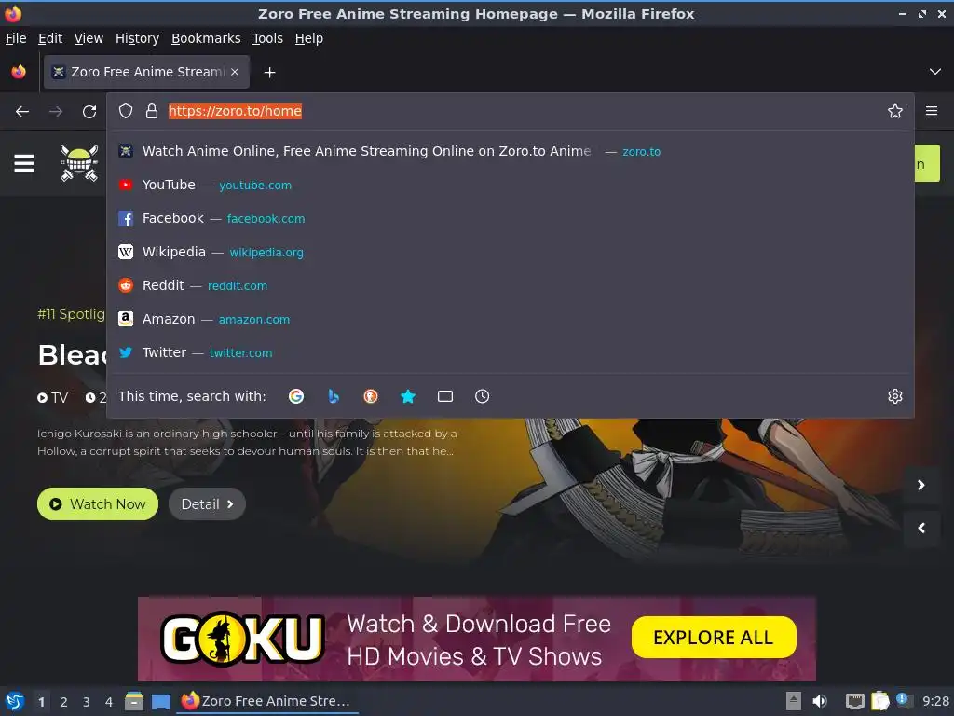The width and height of the screenshot is (954, 716).
Task: Open the History menu
Action: [x=138, y=38]
